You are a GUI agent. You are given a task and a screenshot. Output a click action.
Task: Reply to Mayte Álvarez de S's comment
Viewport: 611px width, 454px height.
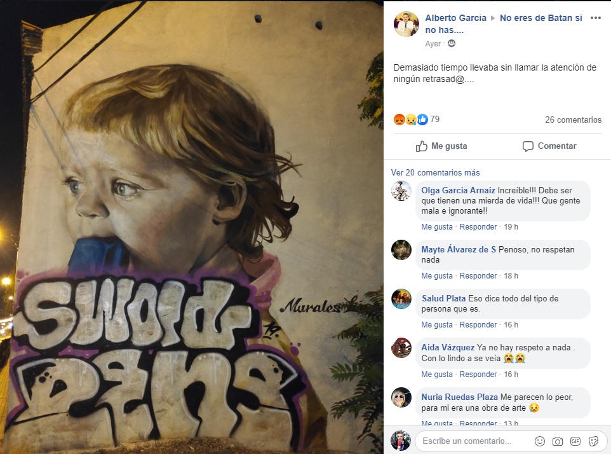(478, 276)
